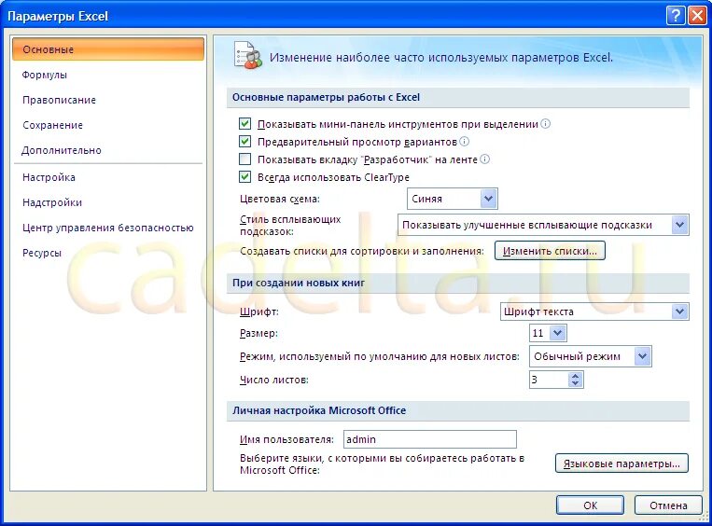Open Центр управления безопасностью category
The image size is (712, 526).
[108, 228]
